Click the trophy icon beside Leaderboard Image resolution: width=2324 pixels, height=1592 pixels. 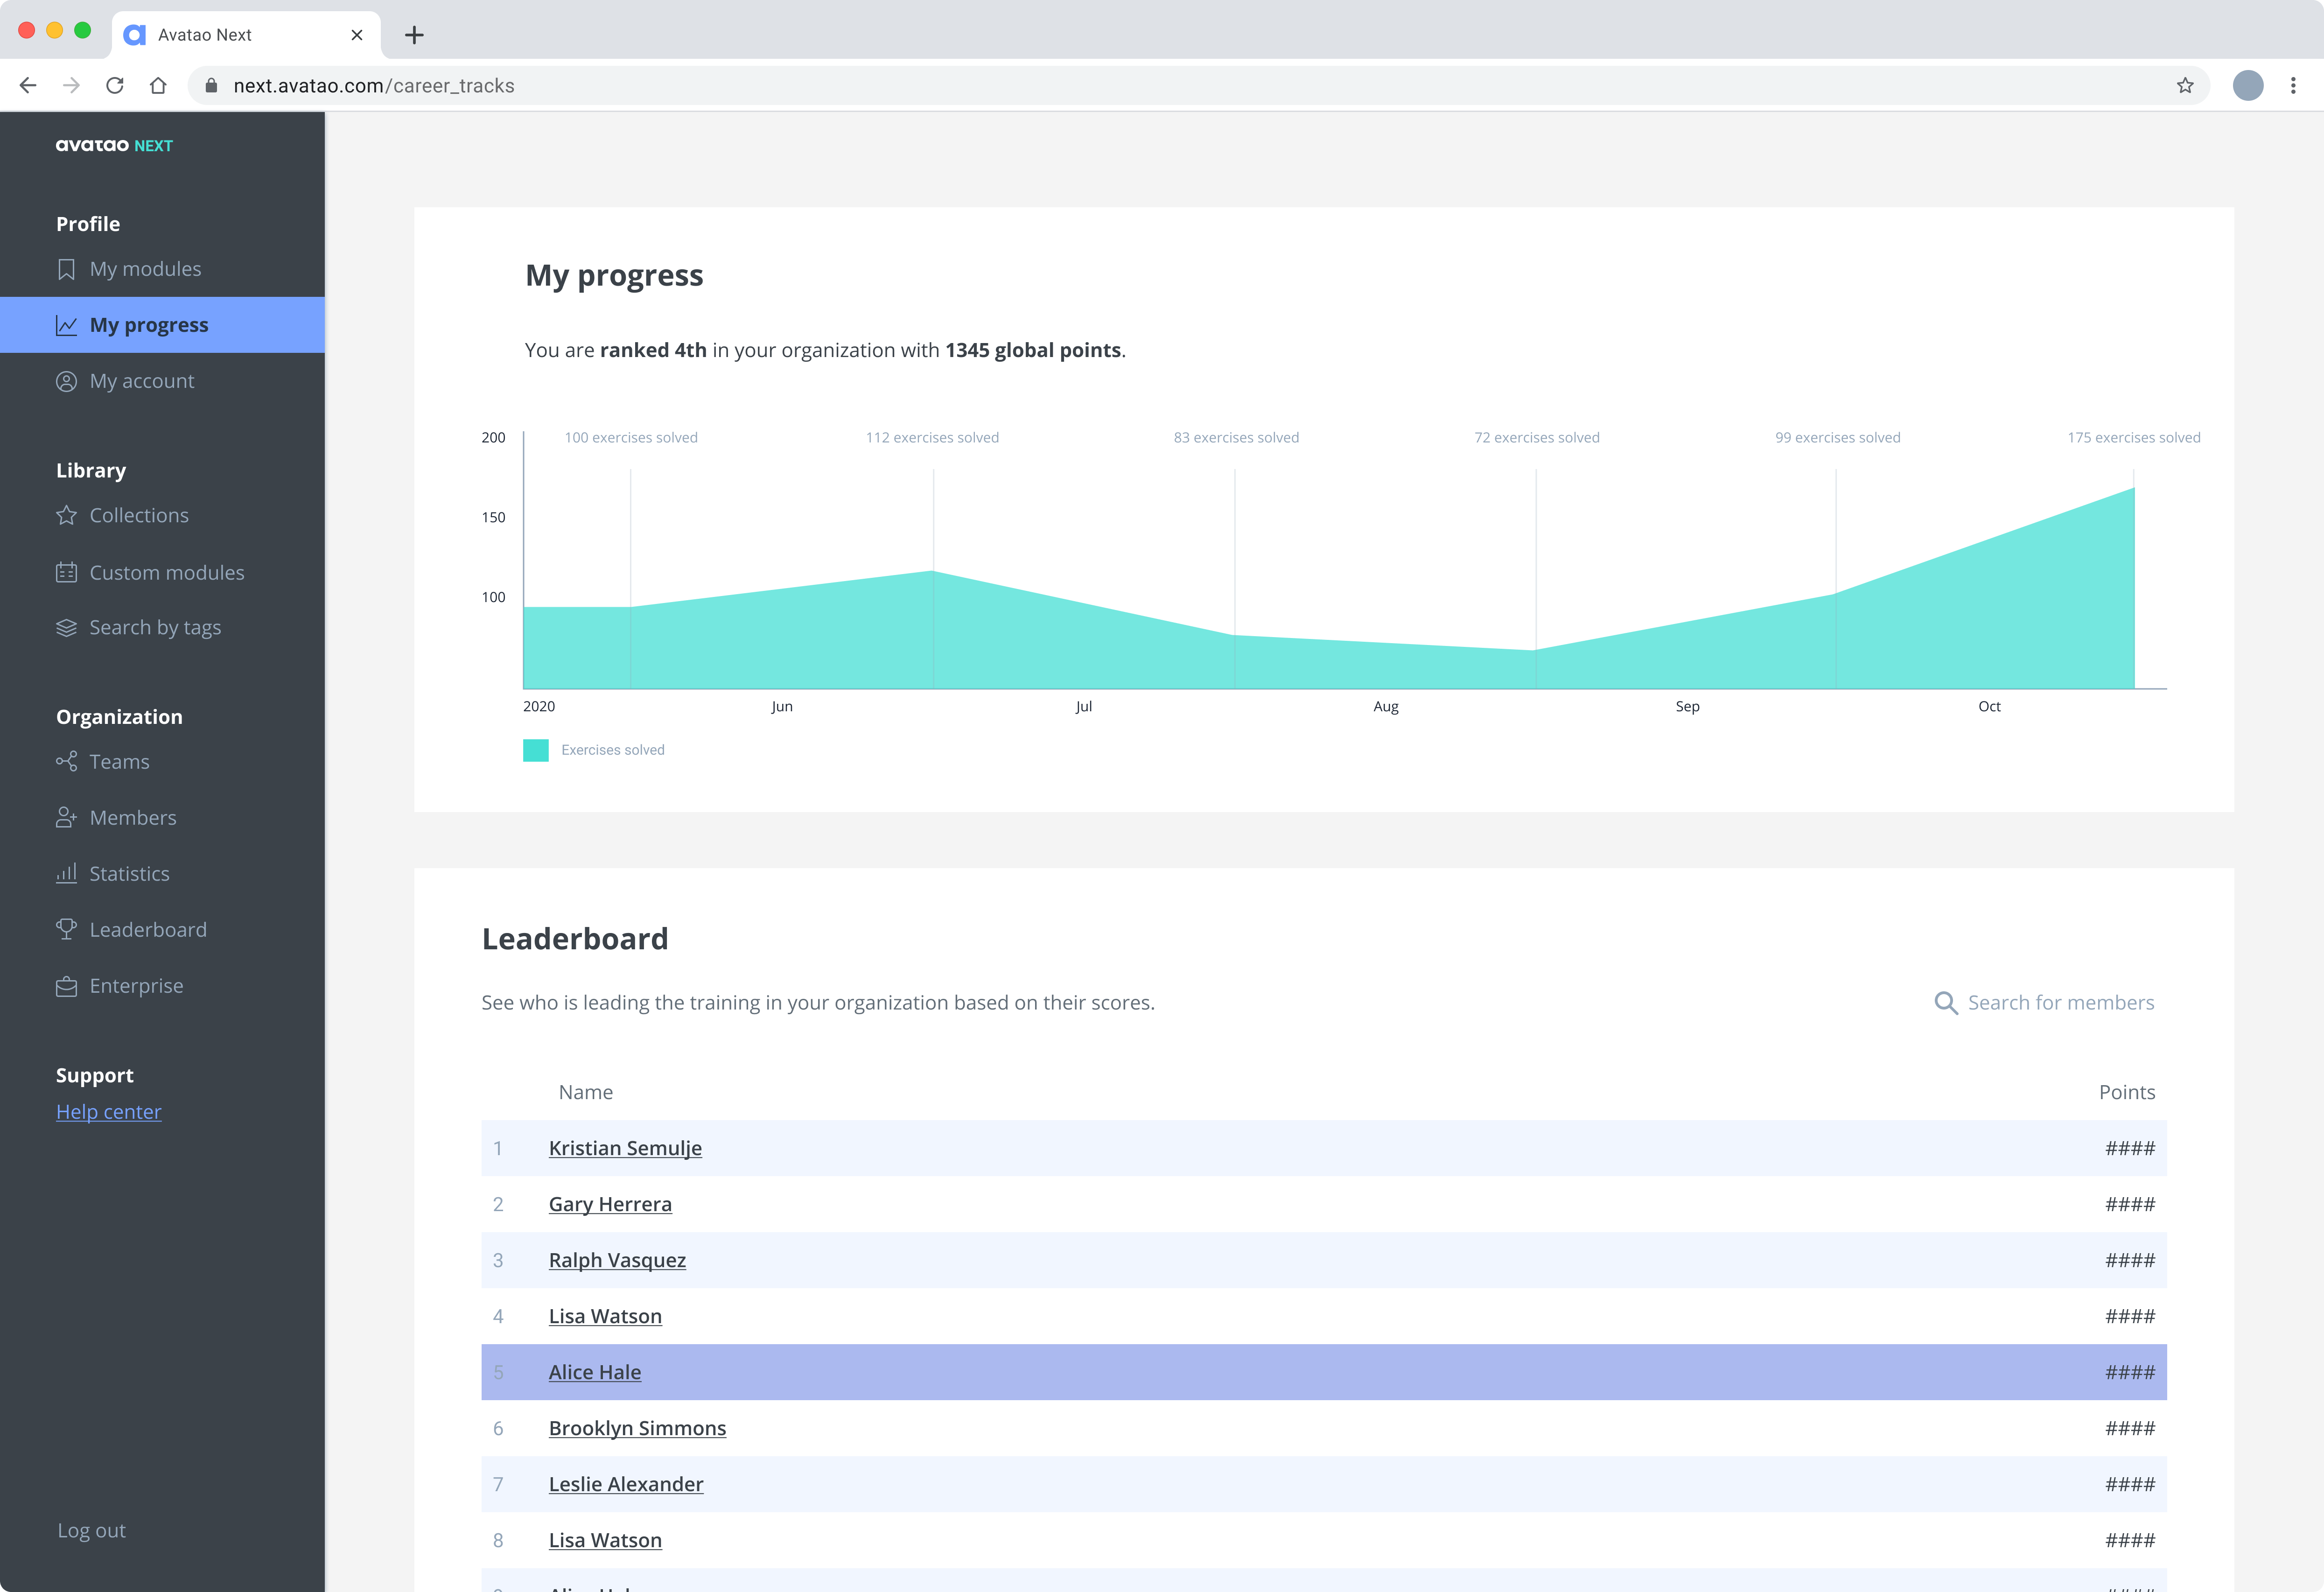click(66, 929)
